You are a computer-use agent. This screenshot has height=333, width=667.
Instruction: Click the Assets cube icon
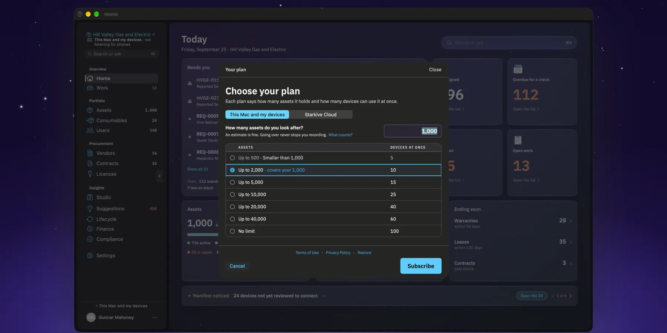point(90,110)
